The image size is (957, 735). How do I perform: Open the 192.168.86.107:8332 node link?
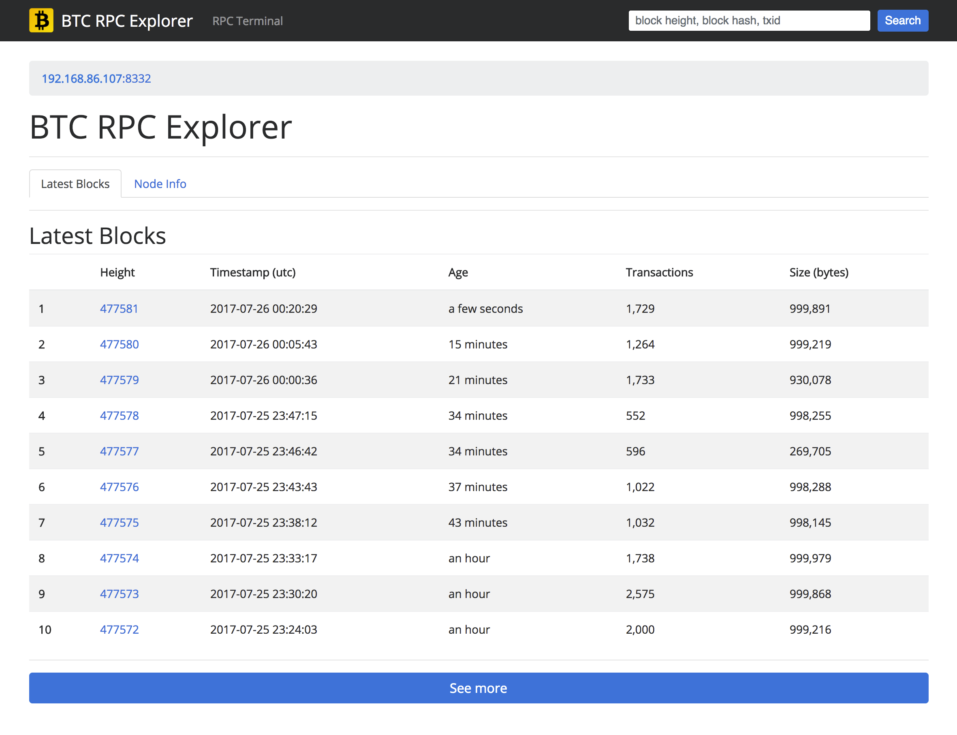point(96,78)
